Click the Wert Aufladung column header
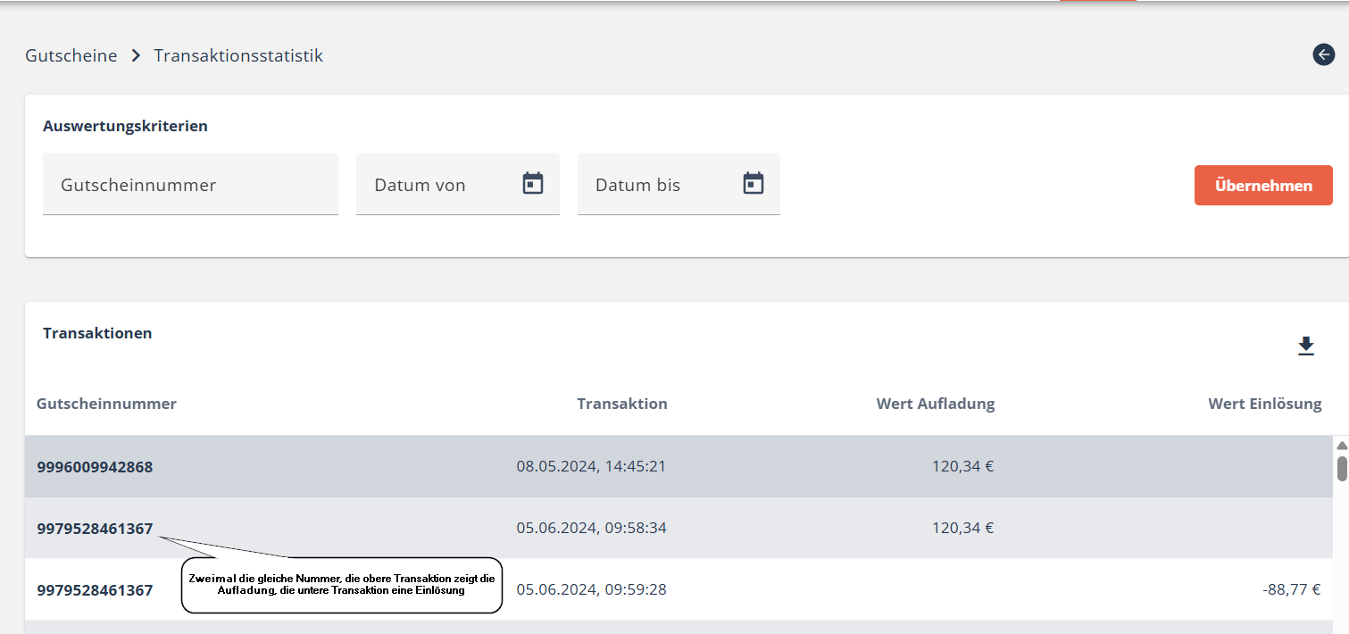 (936, 404)
